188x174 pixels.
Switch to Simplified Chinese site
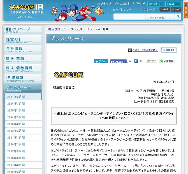coord(155,4)
